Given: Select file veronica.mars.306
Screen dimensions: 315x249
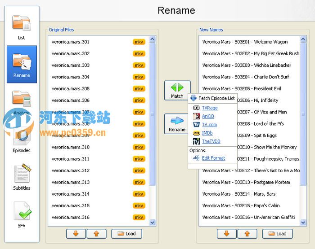Looking at the screenshot, I should 99,100.
